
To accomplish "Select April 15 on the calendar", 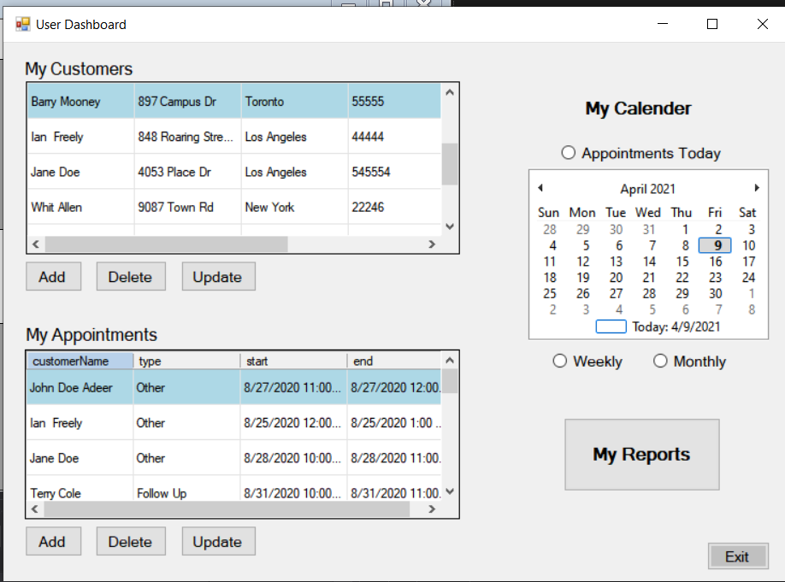I will click(682, 262).
